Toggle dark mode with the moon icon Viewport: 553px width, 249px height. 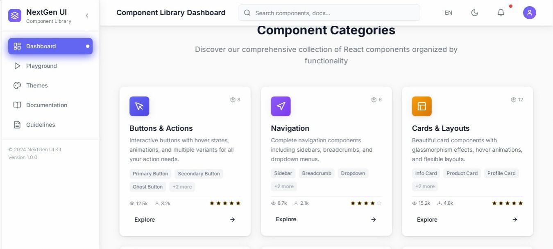click(x=475, y=13)
